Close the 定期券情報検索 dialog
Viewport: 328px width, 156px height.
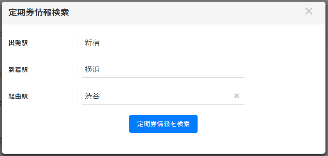[x=309, y=11]
